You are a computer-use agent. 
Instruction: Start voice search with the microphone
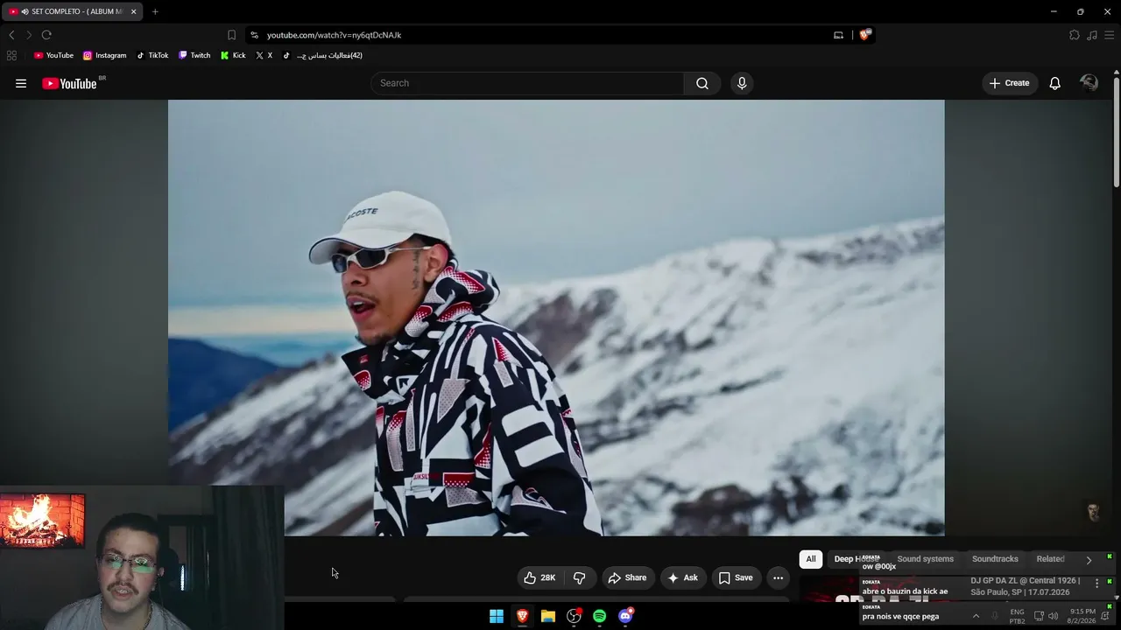[x=742, y=83]
